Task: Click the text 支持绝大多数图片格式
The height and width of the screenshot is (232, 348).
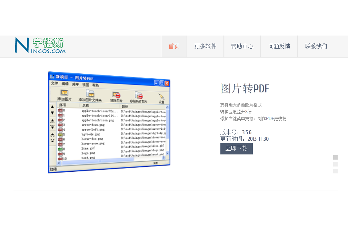Action: pyautogui.click(x=241, y=105)
